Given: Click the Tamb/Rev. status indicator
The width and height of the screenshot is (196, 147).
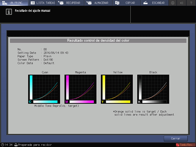Looking at the screenshot, I should 185,145.
